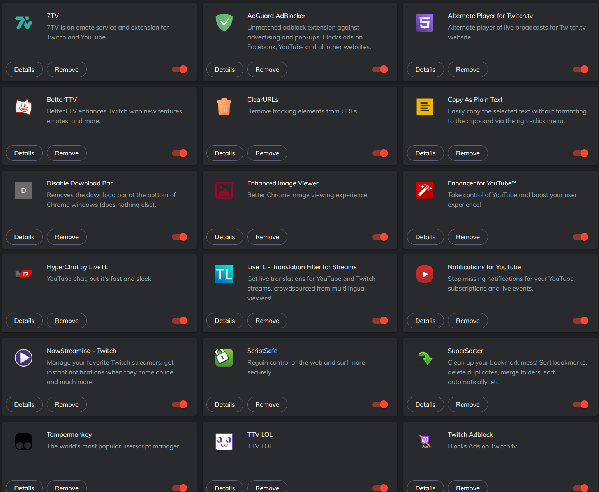Disable the 7TV extension toggle
Image resolution: width=599 pixels, height=492 pixels.
coord(180,69)
